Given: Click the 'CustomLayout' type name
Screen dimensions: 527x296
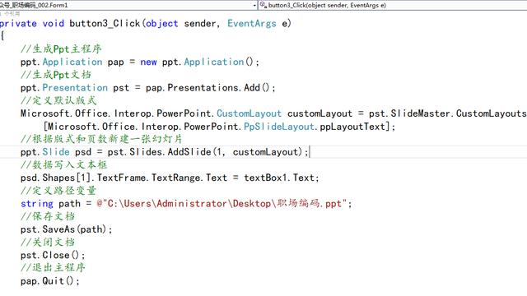Looking at the screenshot, I should point(249,113).
